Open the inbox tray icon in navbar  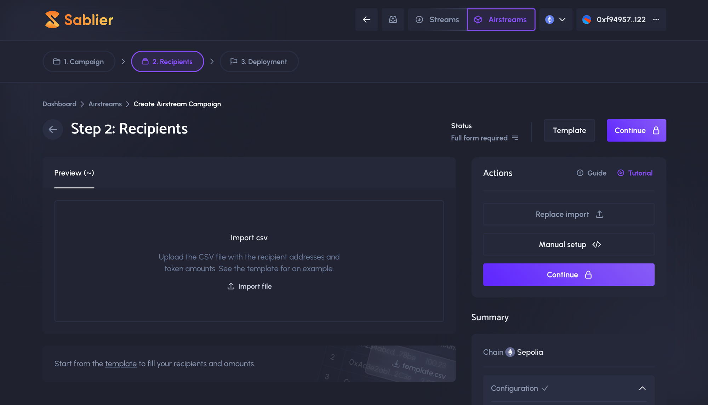[x=393, y=19]
